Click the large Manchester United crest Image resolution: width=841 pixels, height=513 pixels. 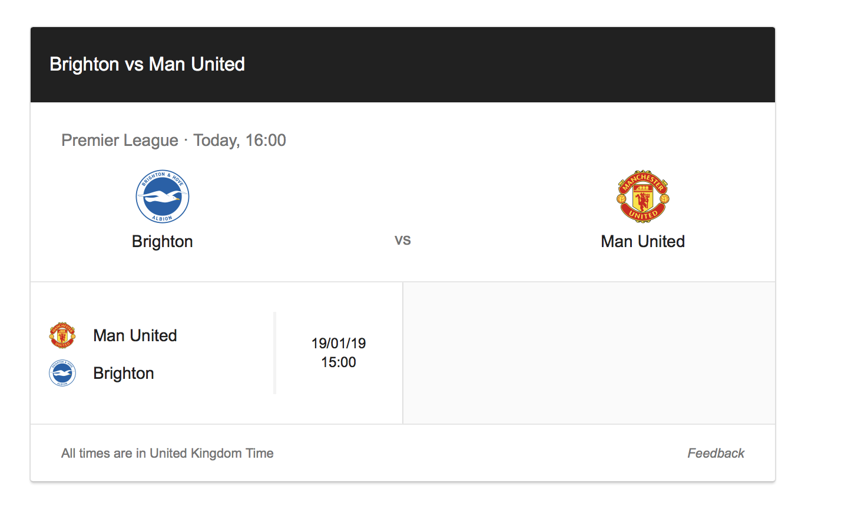(643, 196)
